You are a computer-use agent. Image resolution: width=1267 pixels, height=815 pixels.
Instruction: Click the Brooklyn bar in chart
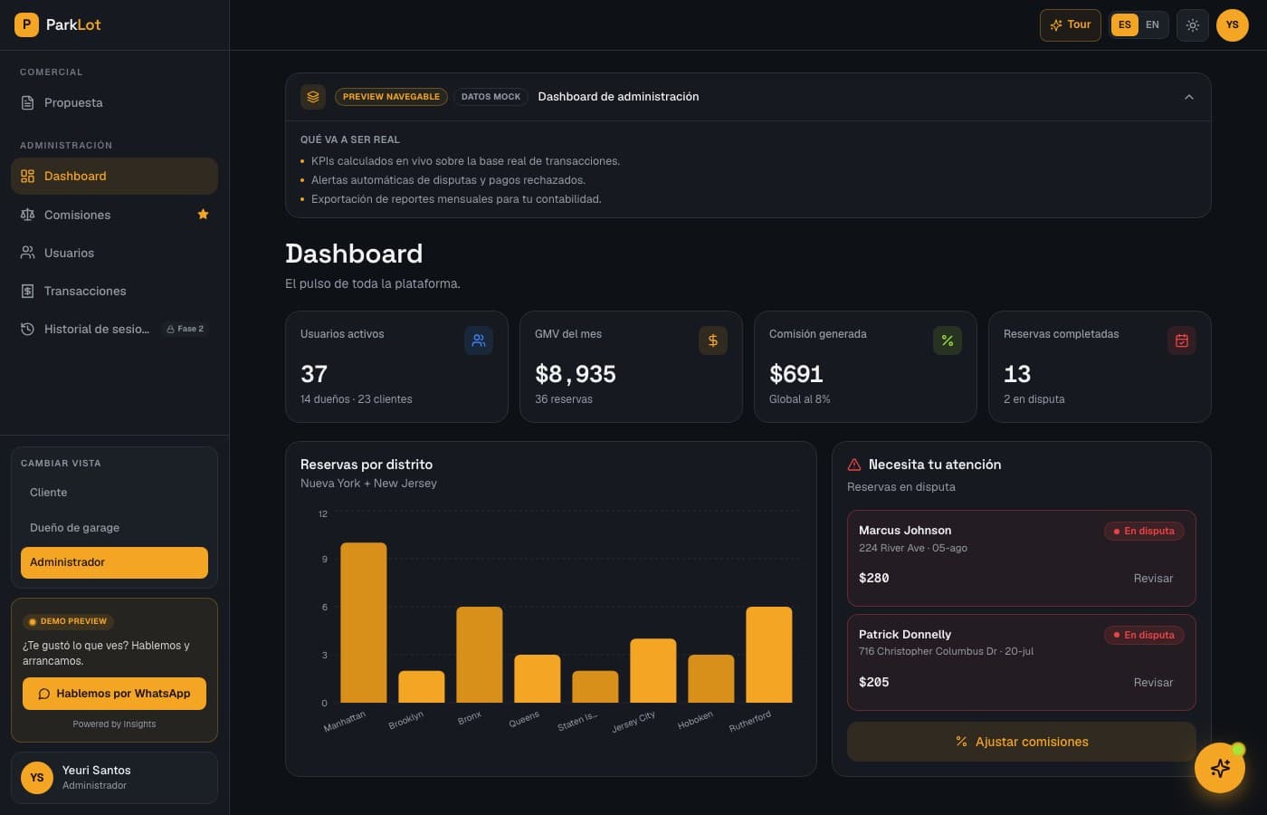(422, 686)
